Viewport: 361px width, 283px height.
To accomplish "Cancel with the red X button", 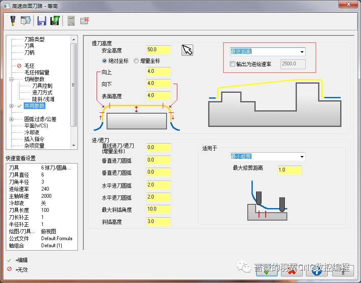I will pyautogui.click(x=292, y=271).
